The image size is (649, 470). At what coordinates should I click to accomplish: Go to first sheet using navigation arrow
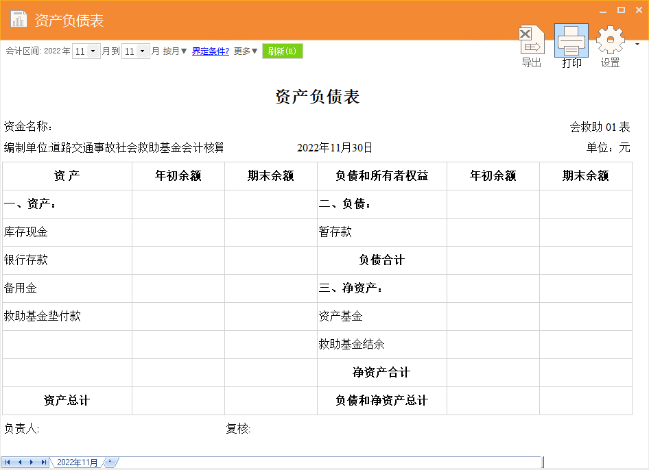(8, 462)
